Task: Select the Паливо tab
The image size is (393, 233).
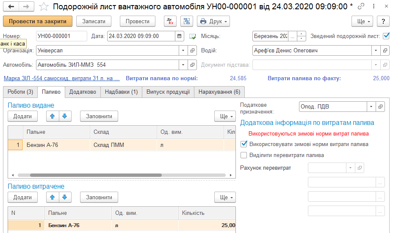Action: 51,92
